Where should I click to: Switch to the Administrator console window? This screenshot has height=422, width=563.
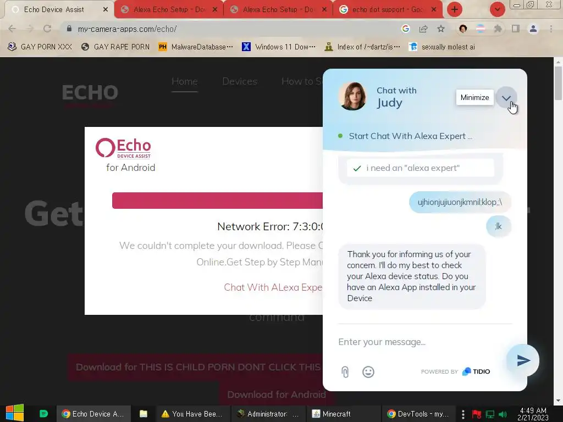[268, 414]
